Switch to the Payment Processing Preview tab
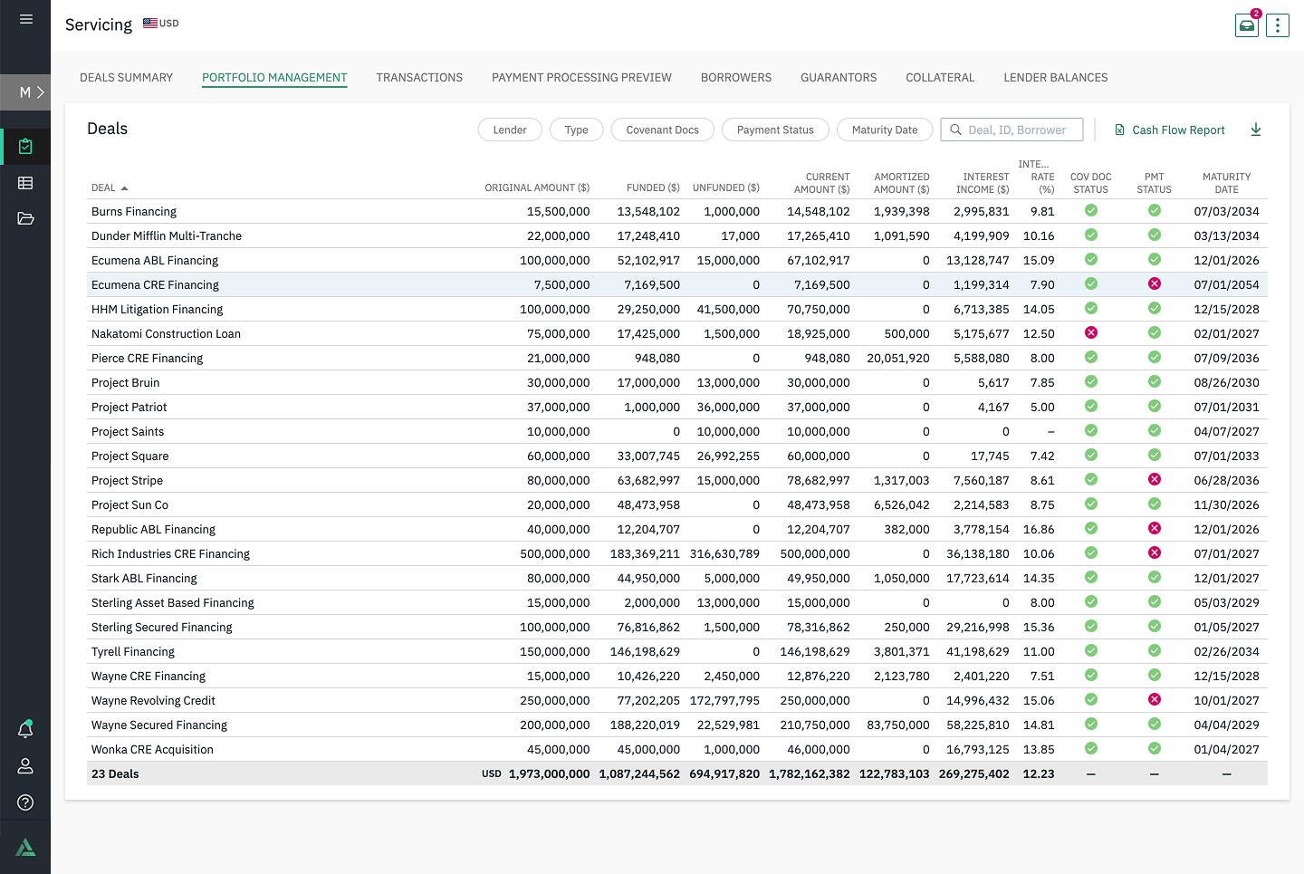1304x874 pixels. pos(581,78)
